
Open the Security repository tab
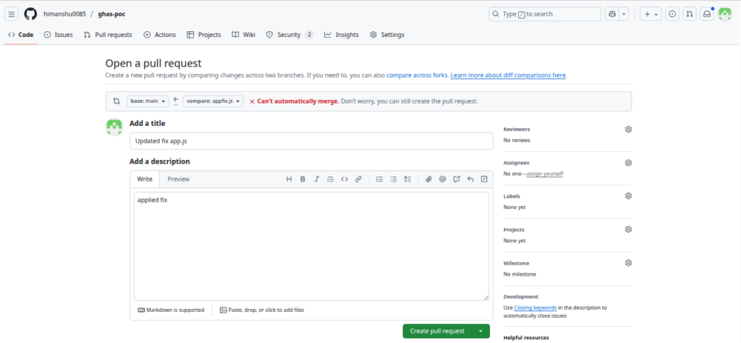(x=289, y=35)
